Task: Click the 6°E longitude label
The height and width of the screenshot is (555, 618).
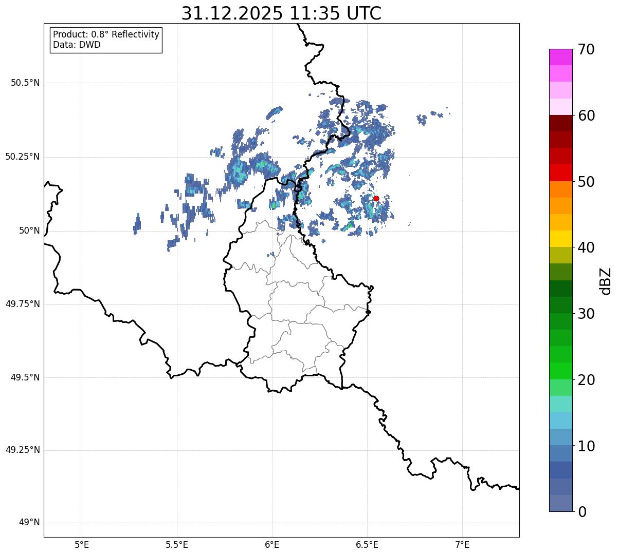Action: tap(272, 545)
